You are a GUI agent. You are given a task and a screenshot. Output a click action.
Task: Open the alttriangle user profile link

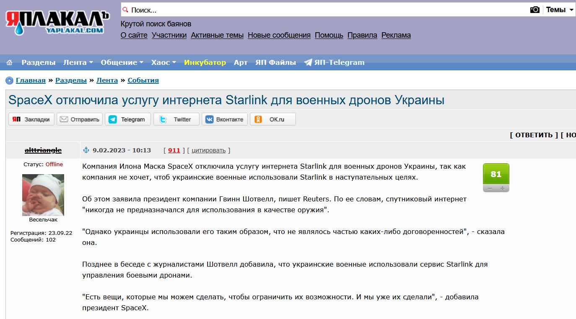[43, 150]
